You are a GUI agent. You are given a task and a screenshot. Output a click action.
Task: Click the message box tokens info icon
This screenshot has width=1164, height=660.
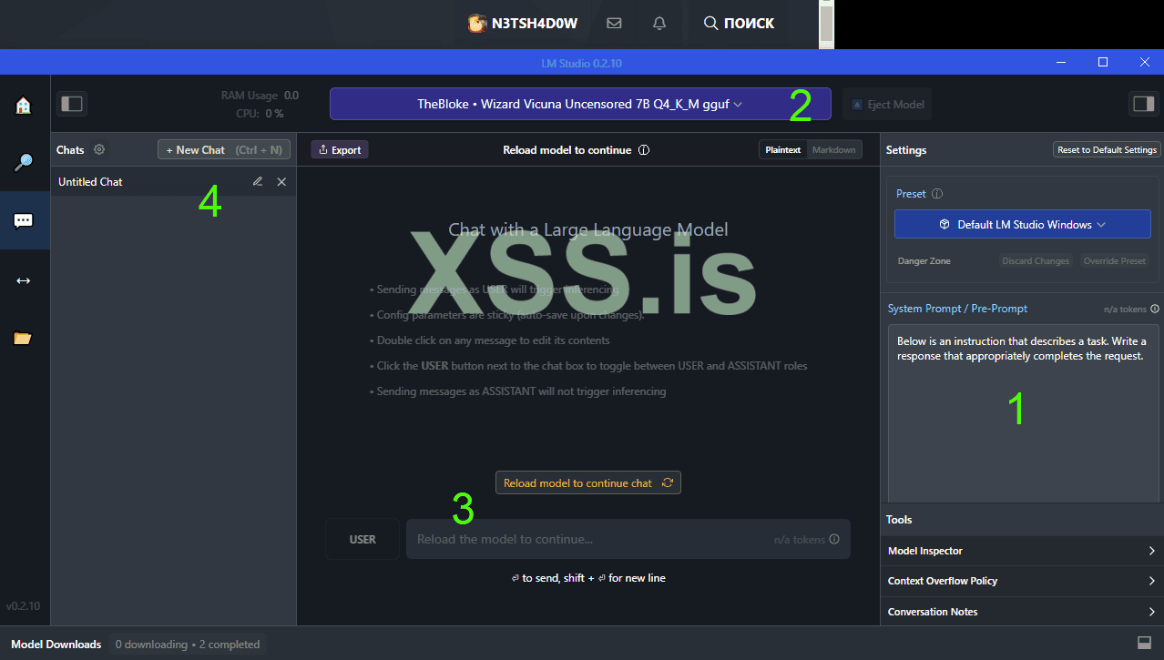point(834,539)
